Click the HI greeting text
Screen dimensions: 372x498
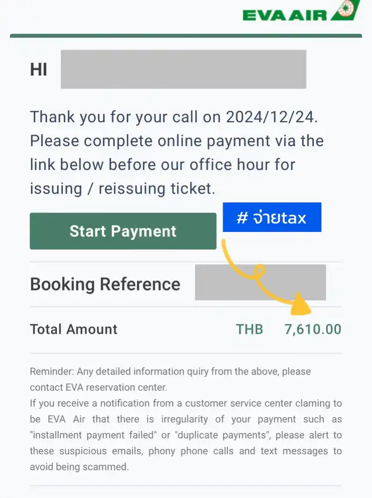[x=38, y=69]
